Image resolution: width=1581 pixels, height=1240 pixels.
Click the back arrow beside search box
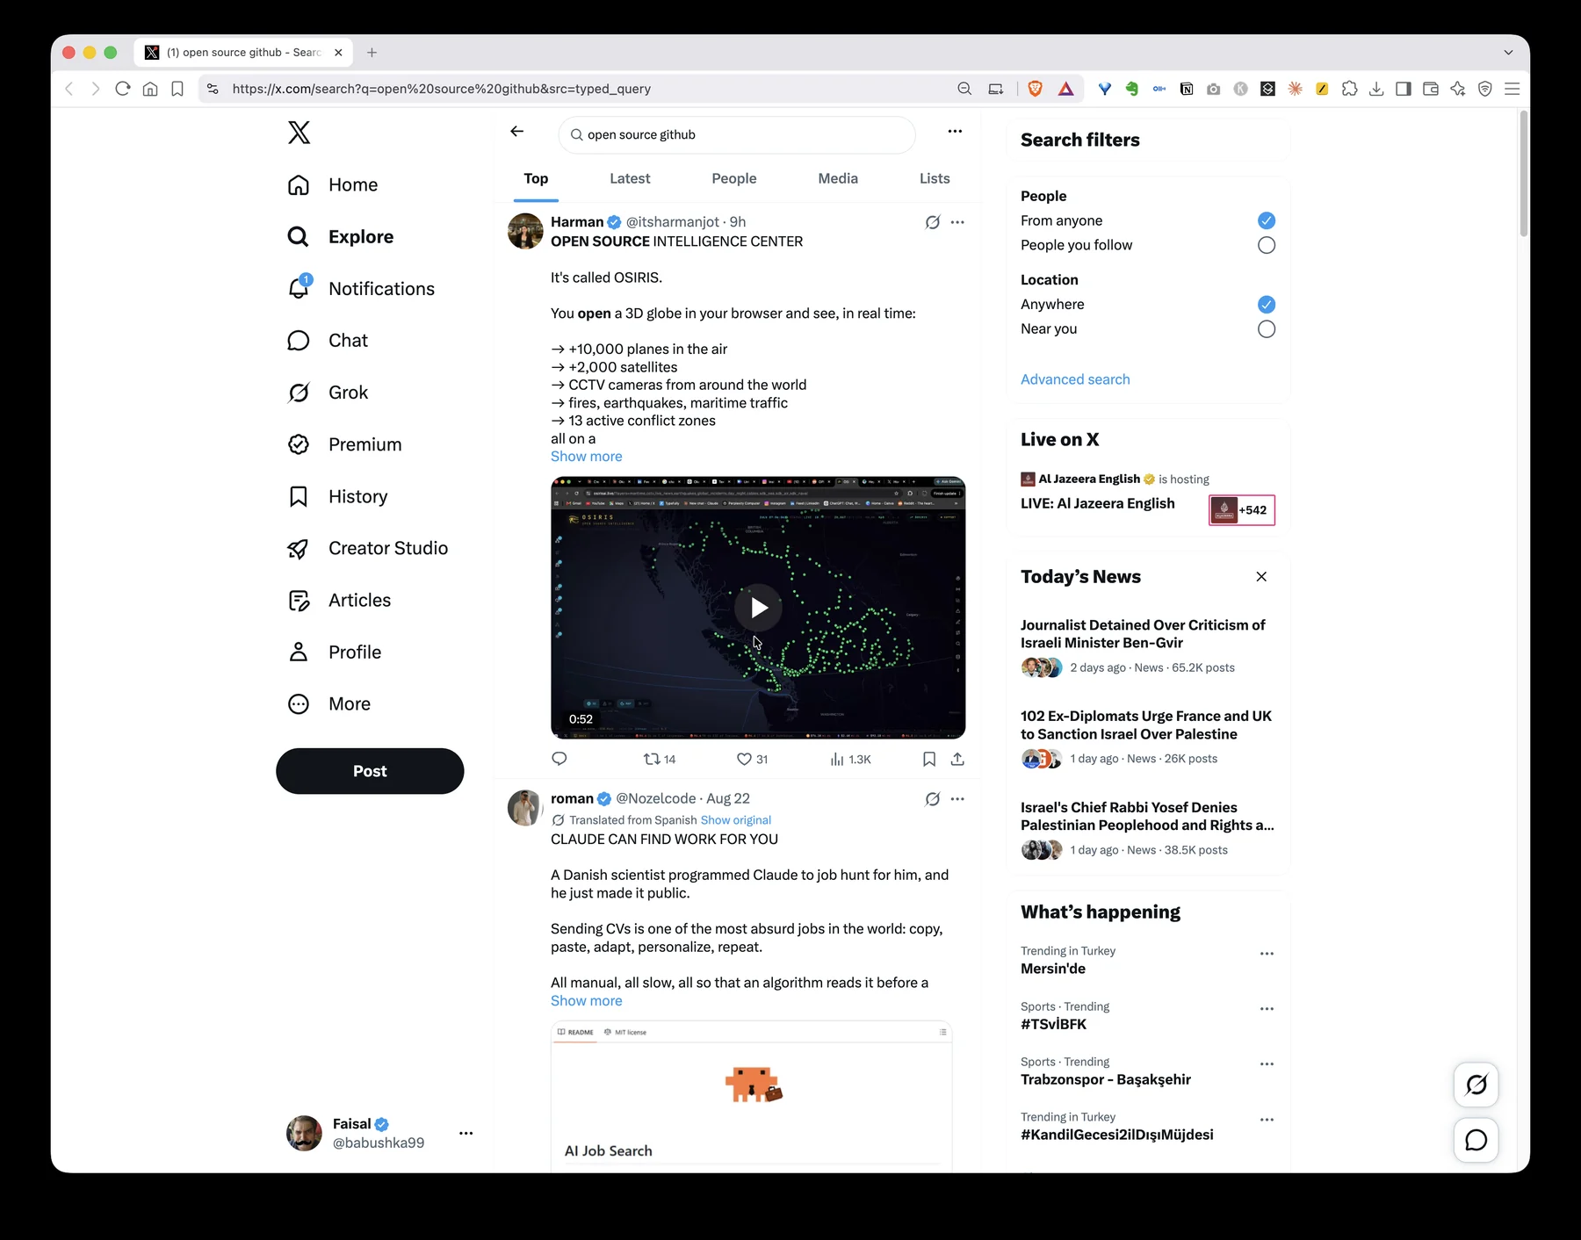[x=516, y=132]
